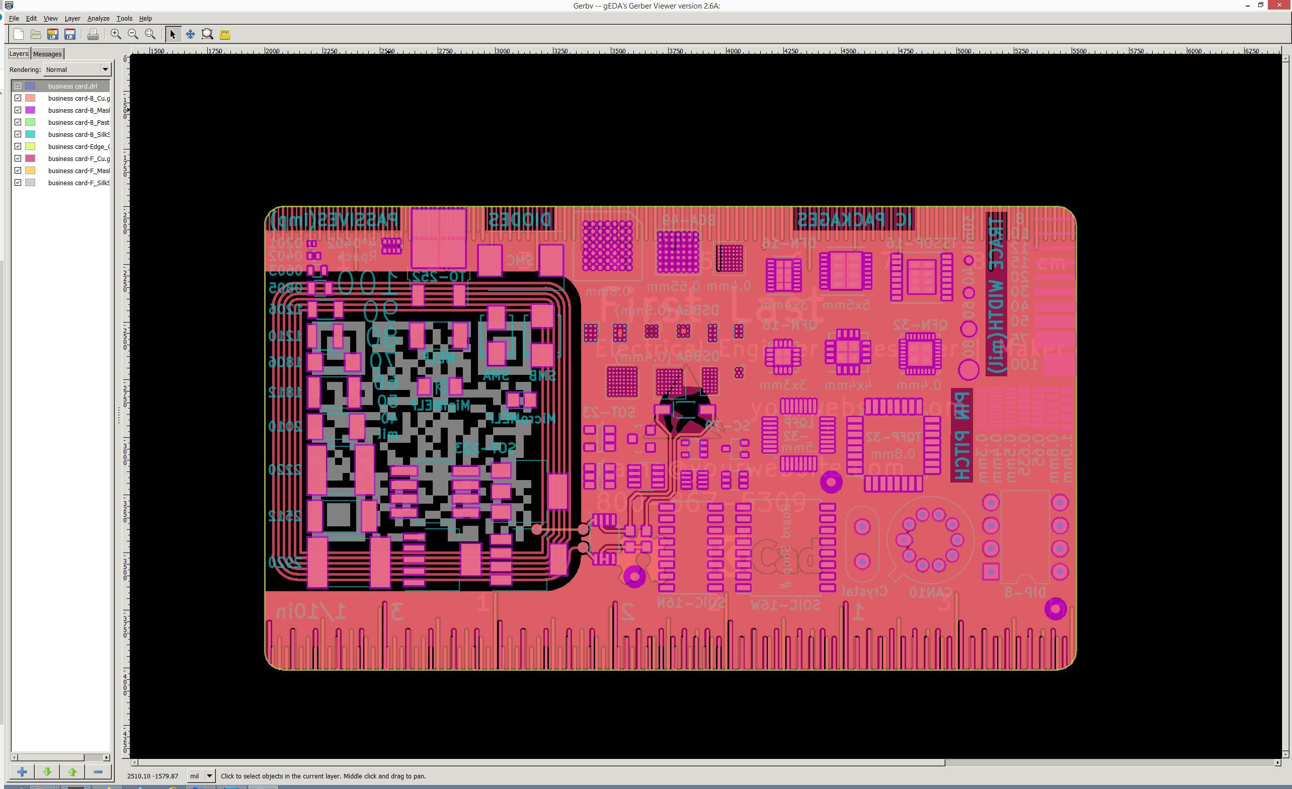The height and width of the screenshot is (789, 1292).
Task: Select the Zoom area tool
Action: [x=208, y=35]
